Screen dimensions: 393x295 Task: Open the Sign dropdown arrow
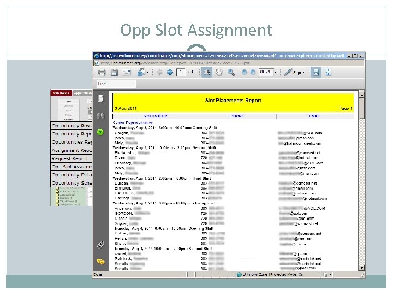click(x=304, y=73)
